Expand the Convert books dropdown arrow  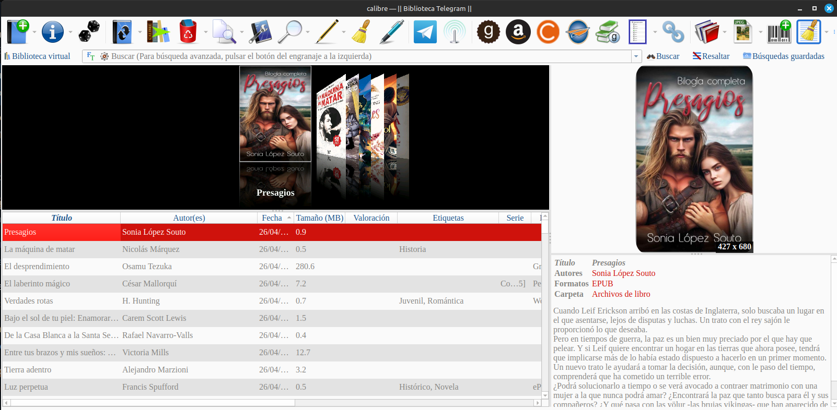pyautogui.click(x=140, y=32)
